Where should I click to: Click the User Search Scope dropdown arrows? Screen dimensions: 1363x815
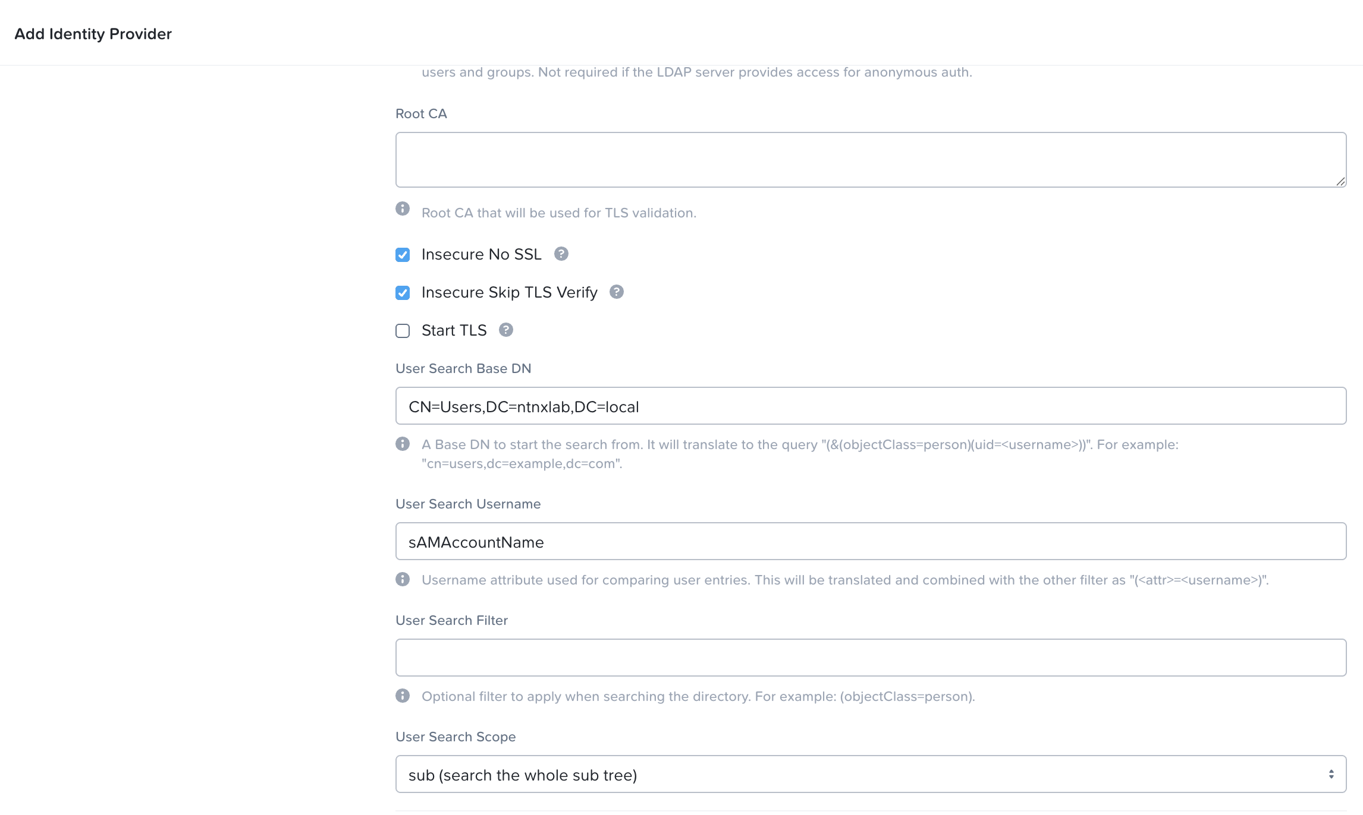pyautogui.click(x=1331, y=775)
